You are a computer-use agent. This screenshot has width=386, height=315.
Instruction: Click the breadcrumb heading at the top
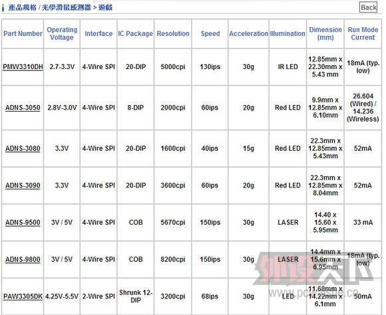[60, 7]
